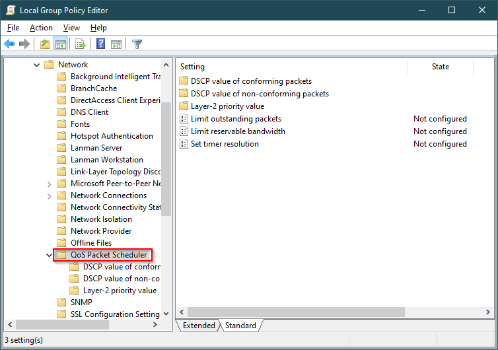Click the SNMP folder icon
Image resolution: width=498 pixels, height=350 pixels.
61,302
